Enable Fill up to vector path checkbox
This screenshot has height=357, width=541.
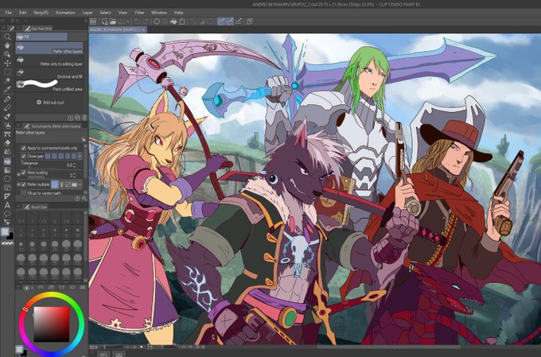[x=23, y=193]
